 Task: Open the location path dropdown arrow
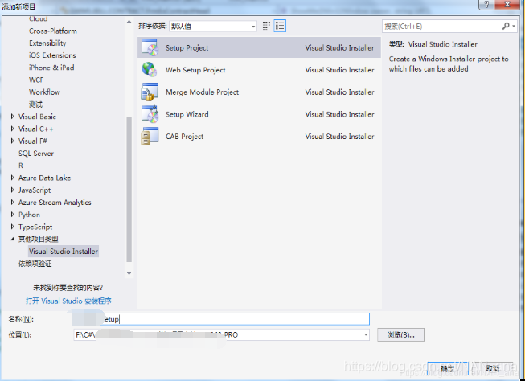pyautogui.click(x=366, y=334)
